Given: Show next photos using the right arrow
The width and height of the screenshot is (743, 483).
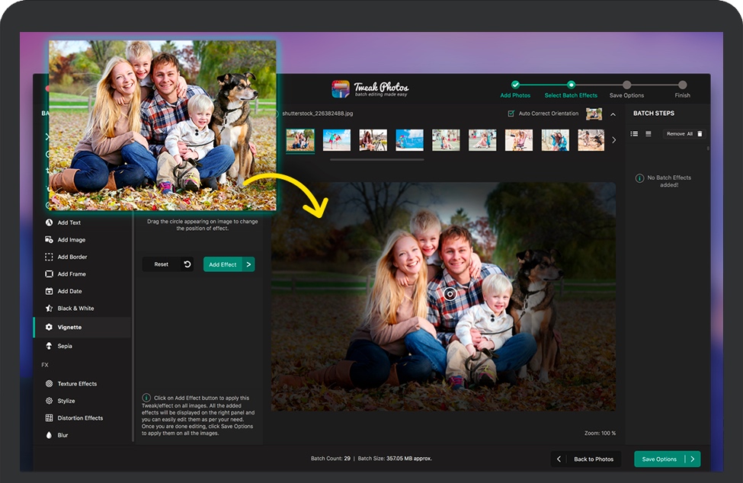Looking at the screenshot, I should [614, 140].
